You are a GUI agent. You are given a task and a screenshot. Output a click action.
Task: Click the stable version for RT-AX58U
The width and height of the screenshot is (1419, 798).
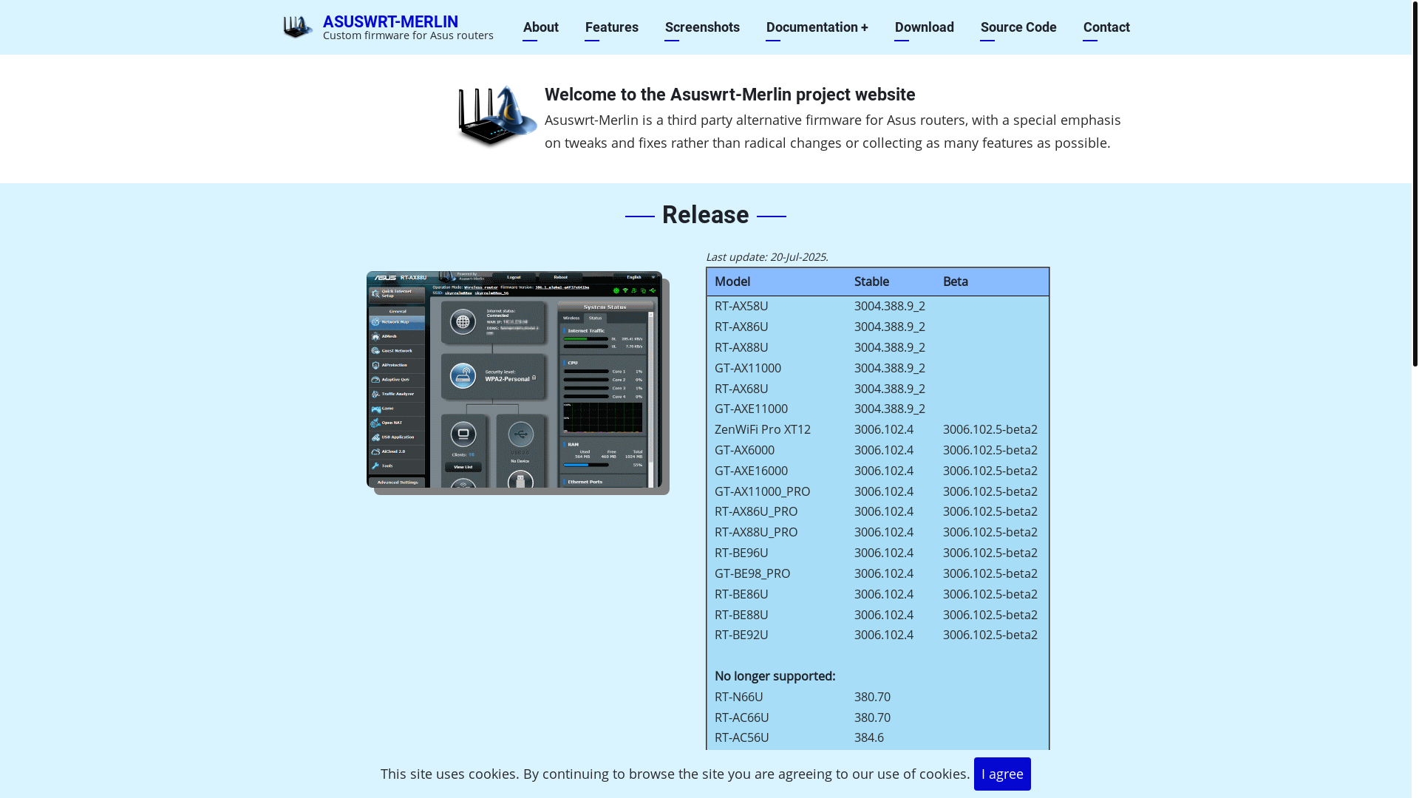point(890,306)
